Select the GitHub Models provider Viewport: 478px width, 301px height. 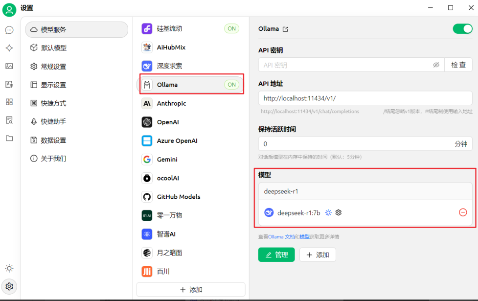coord(191,197)
